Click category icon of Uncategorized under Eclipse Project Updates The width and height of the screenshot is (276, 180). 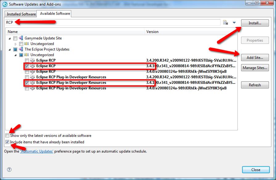[x=27, y=55]
